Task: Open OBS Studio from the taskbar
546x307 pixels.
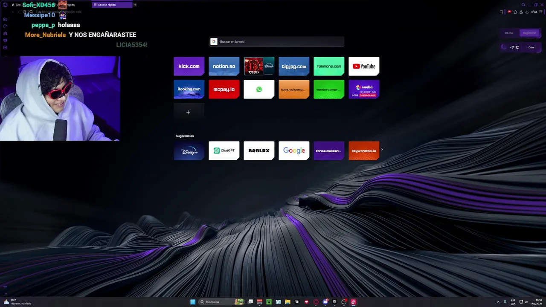Action: pos(344,302)
